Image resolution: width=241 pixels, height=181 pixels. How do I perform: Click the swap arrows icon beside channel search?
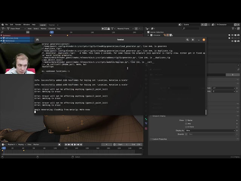point(27,32)
